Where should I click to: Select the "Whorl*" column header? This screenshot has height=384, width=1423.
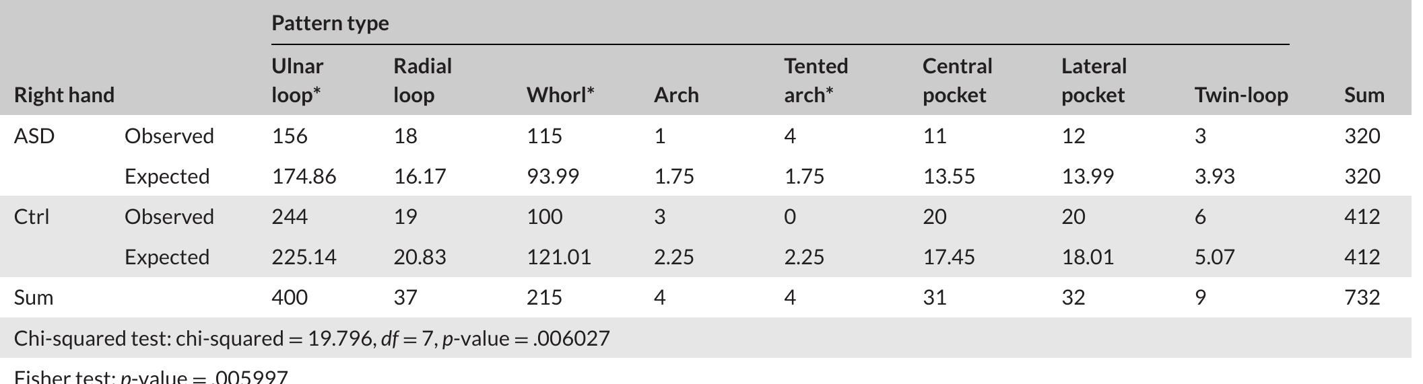[560, 95]
